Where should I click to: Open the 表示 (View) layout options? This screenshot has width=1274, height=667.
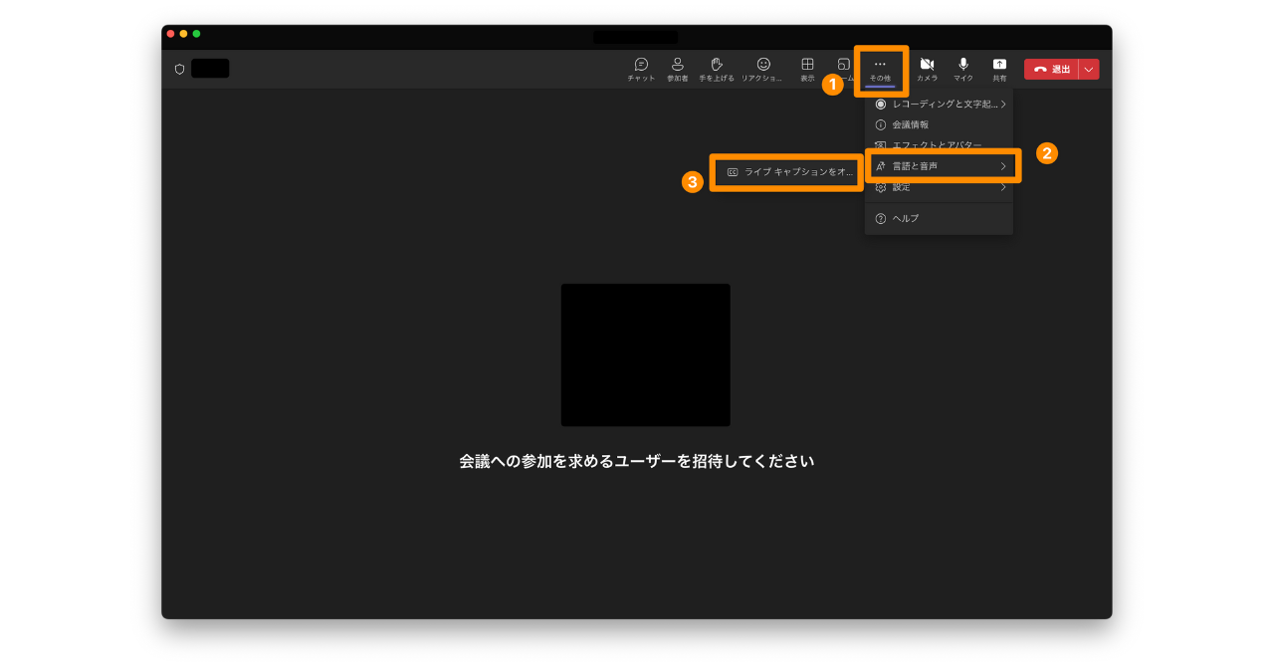click(x=807, y=69)
